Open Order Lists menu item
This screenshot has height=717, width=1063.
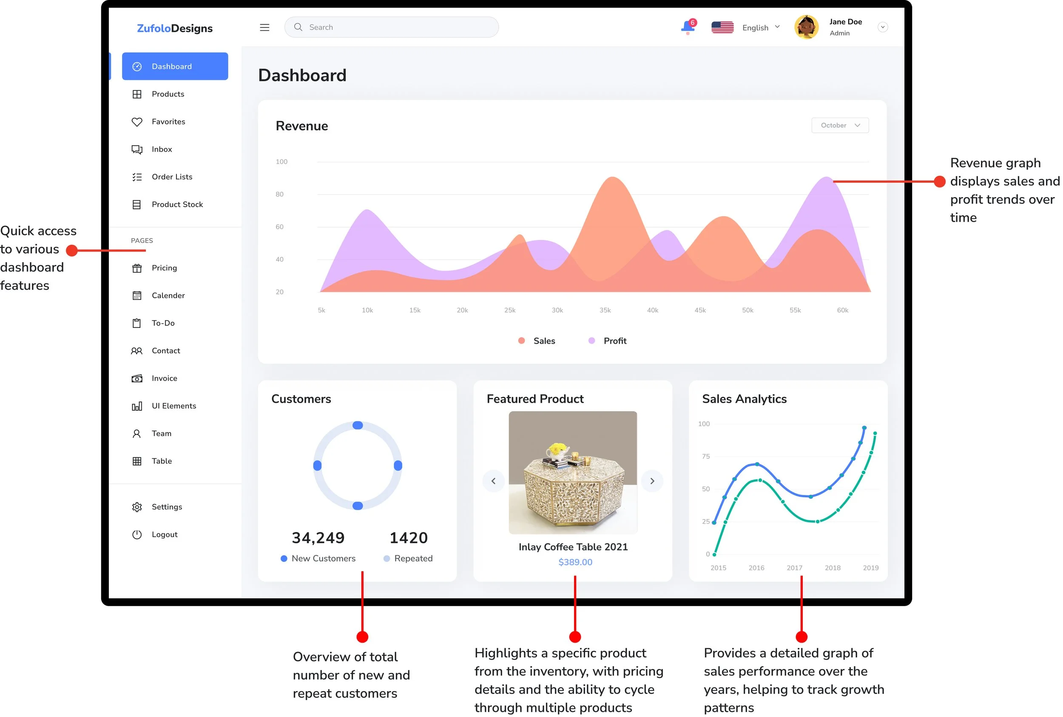coord(171,177)
